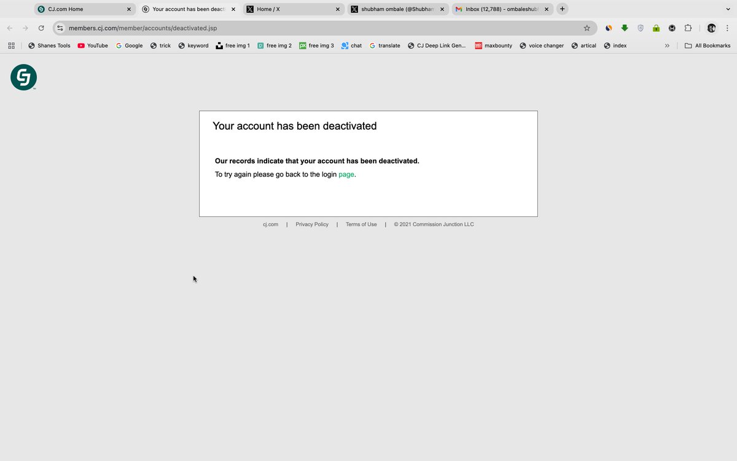This screenshot has width=737, height=461.
Task: Click the '© 2021 Commission Junction LLC' text
Action: click(434, 224)
